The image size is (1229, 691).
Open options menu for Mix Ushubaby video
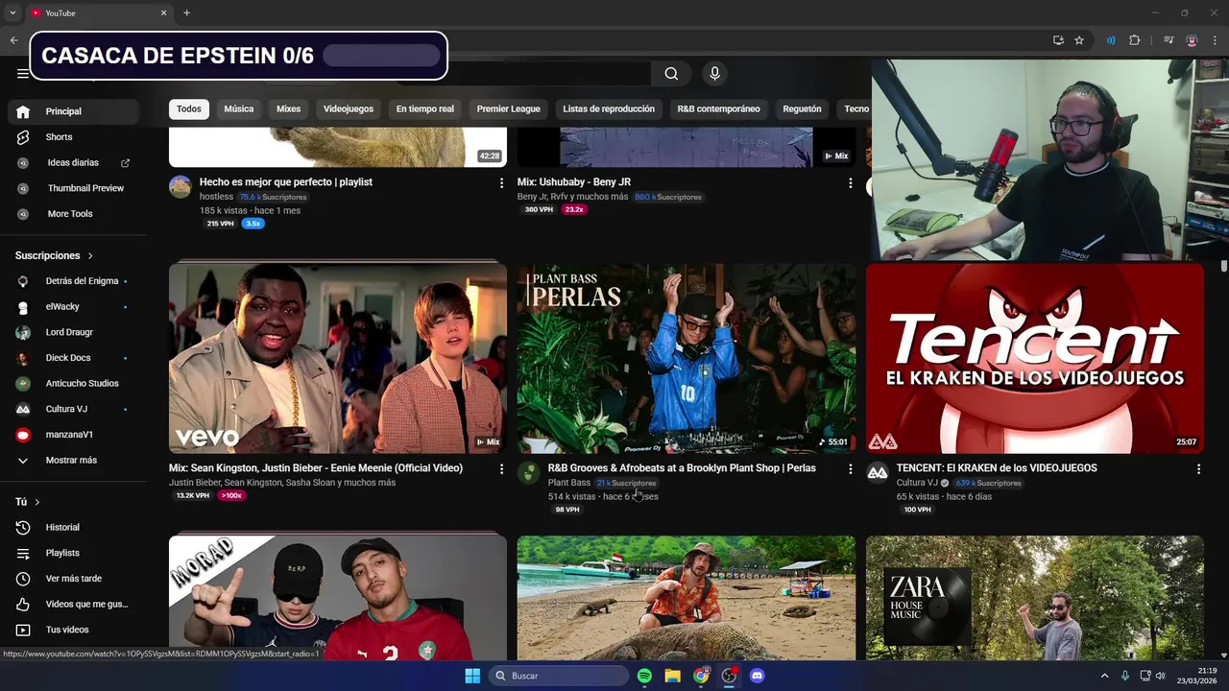click(x=850, y=182)
